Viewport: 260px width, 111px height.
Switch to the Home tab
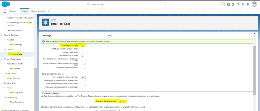coord(25,11)
